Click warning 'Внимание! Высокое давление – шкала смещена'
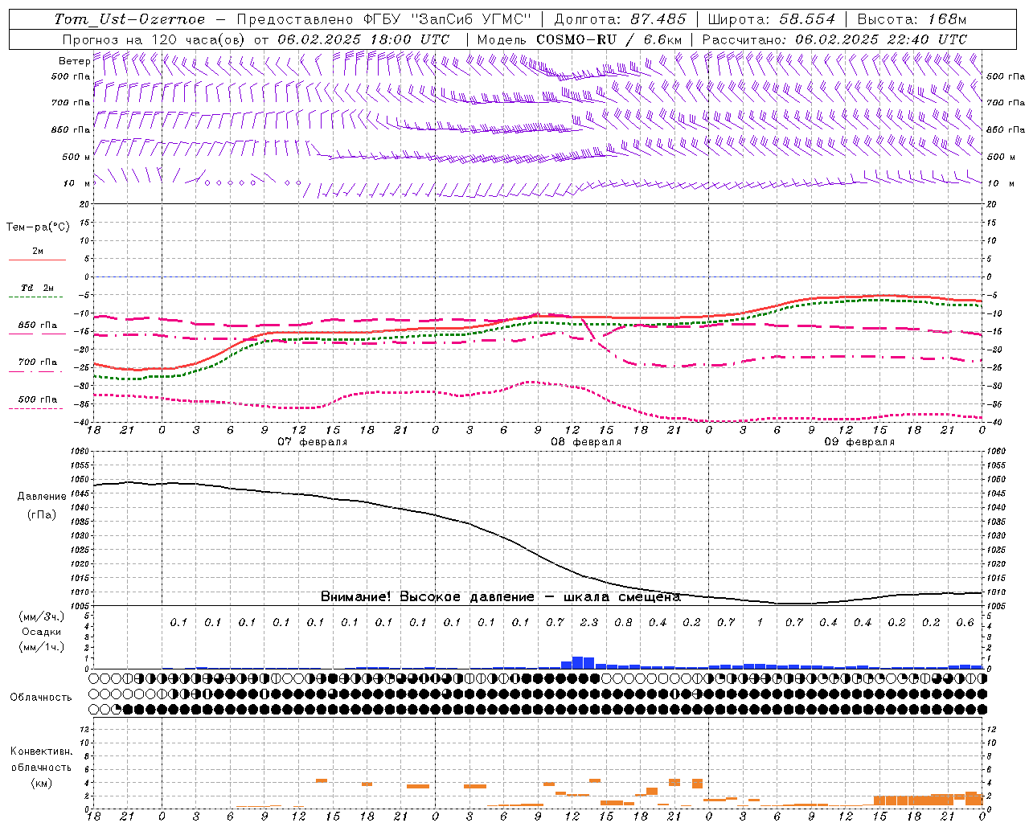 [501, 597]
